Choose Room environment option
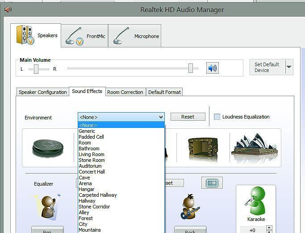This screenshot has width=305, height=233. coord(121,143)
